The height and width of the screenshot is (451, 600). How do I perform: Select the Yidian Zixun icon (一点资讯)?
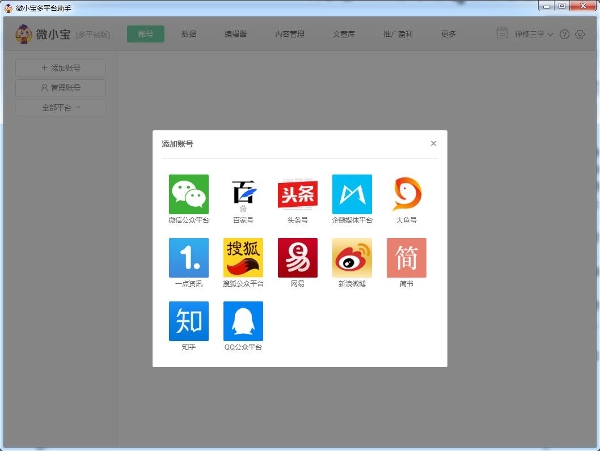click(x=189, y=258)
